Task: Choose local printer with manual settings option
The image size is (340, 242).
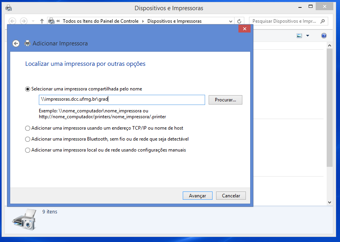Action: coord(27,150)
